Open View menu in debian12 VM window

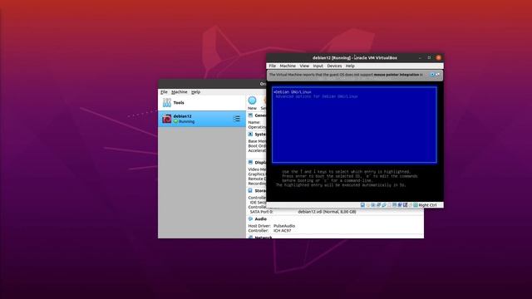tap(304, 66)
